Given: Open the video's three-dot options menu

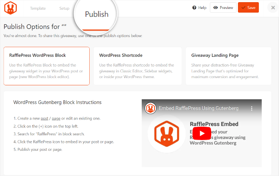Looking at the screenshot, I should (x=252, y=109).
